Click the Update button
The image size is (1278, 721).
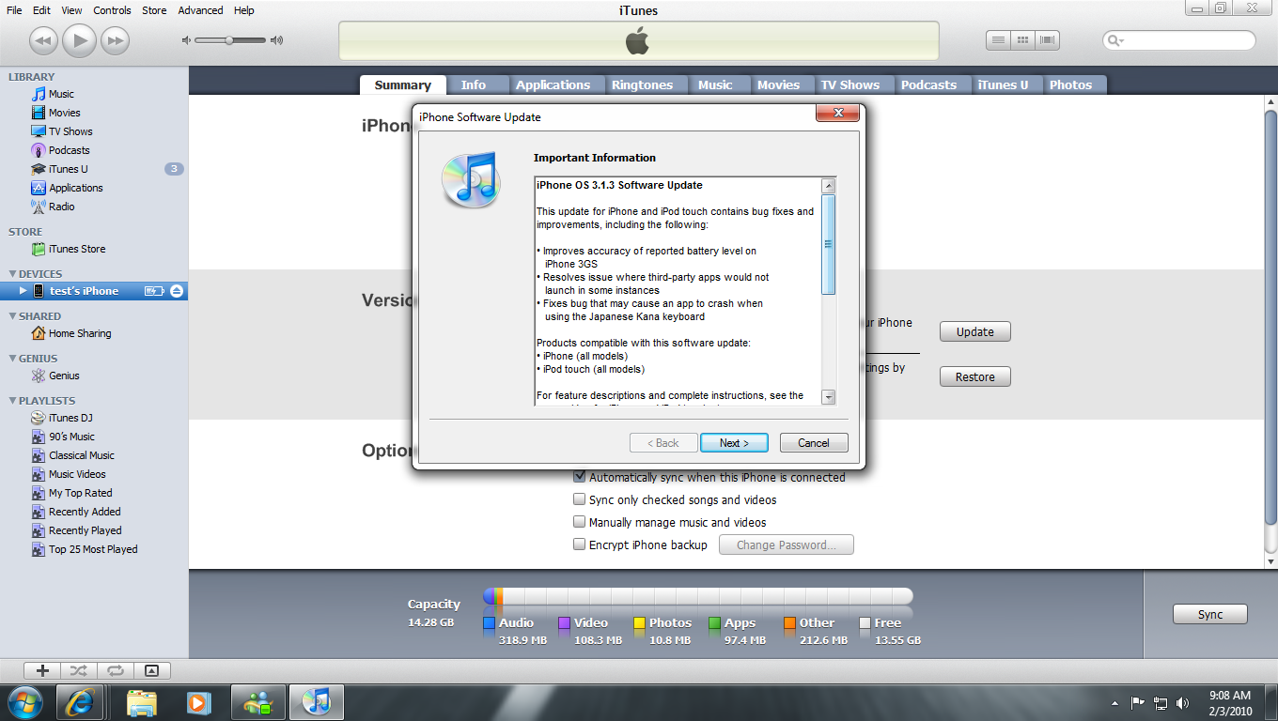pos(974,331)
